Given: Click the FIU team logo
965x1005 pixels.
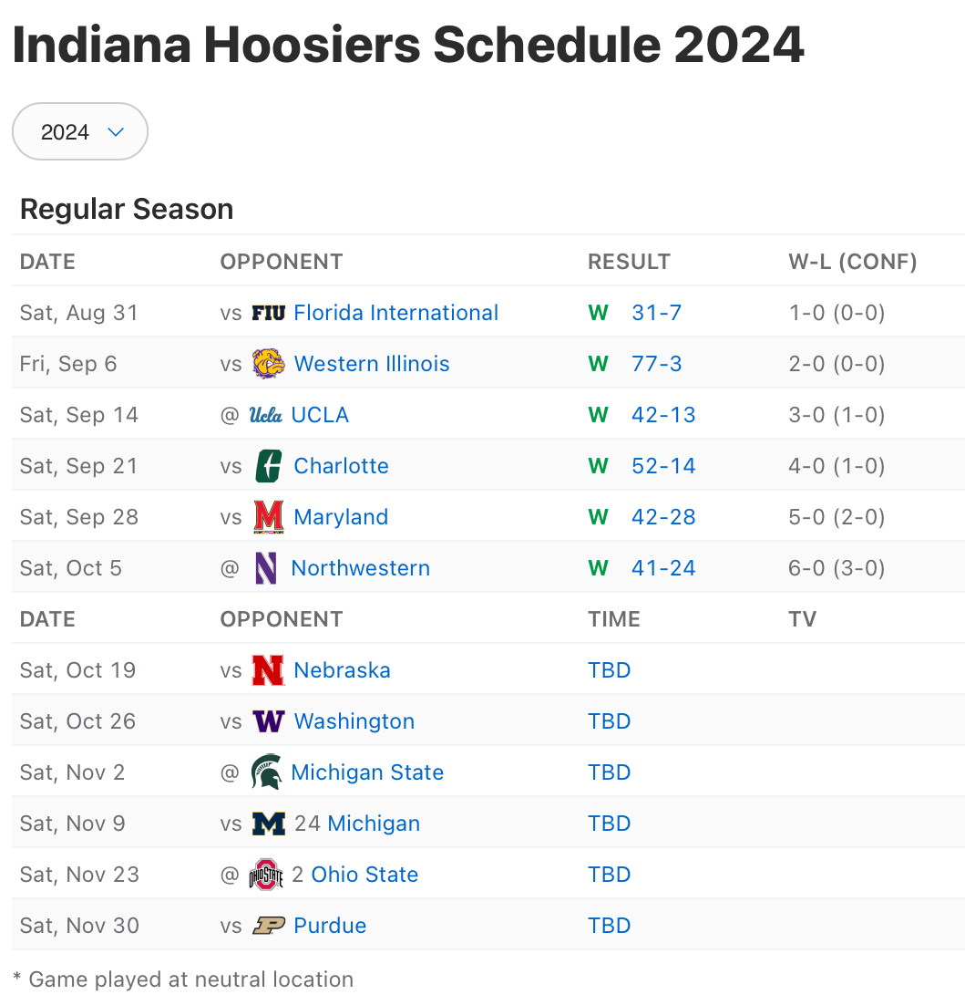Looking at the screenshot, I should click(x=268, y=313).
